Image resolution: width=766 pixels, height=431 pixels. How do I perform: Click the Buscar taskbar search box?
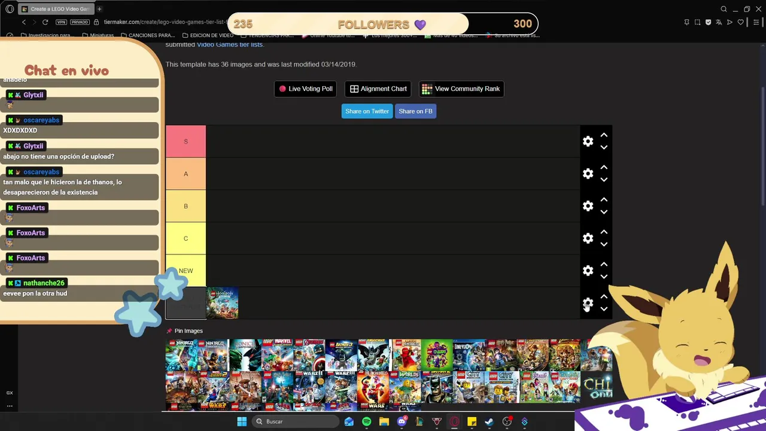click(296, 421)
